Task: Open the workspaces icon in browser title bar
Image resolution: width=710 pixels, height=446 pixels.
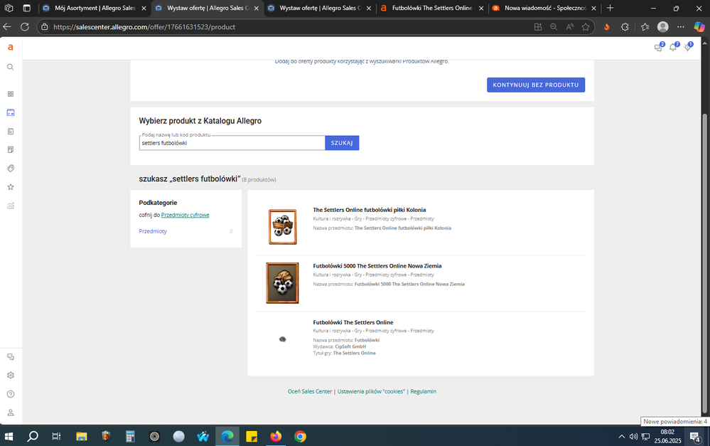Action: click(x=9, y=8)
